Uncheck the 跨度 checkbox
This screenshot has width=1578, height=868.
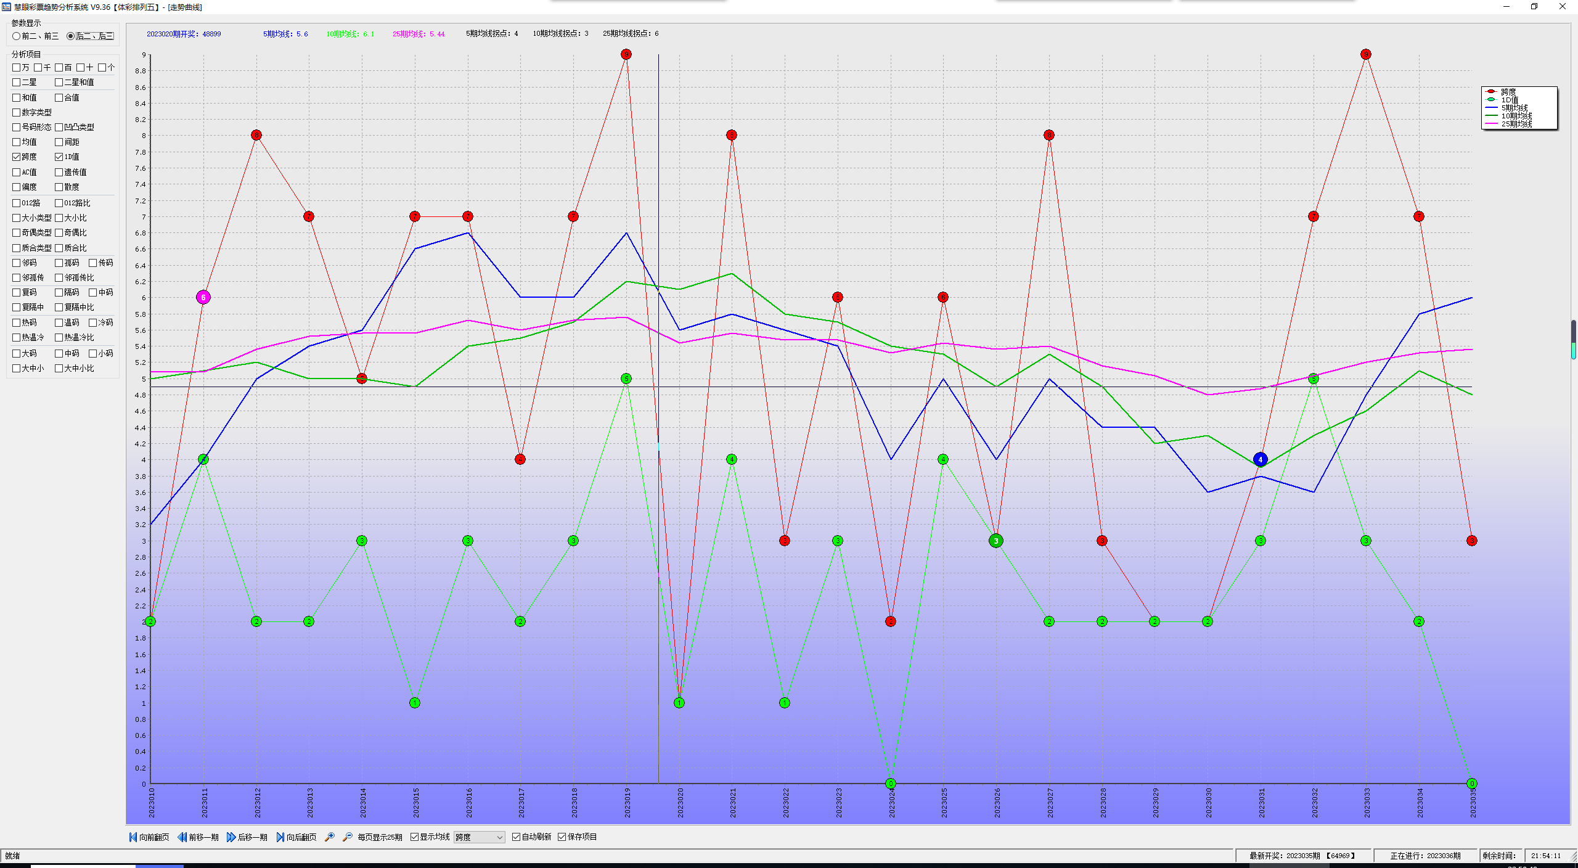17,157
